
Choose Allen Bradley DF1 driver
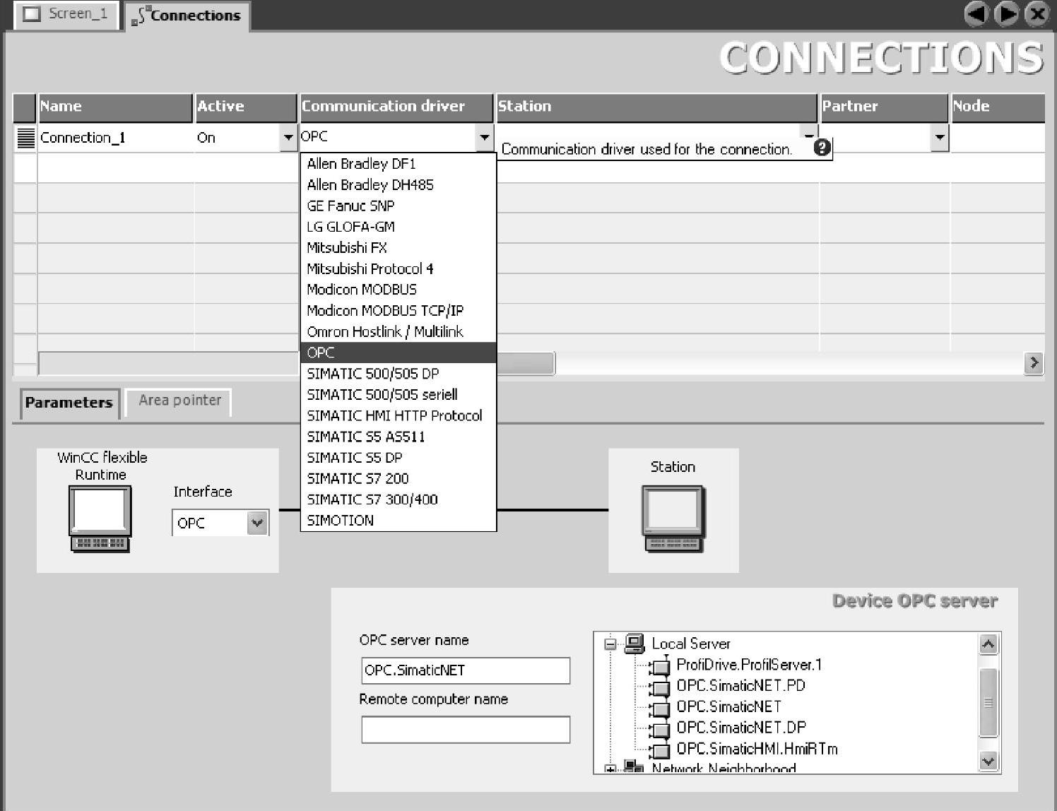(x=398, y=164)
